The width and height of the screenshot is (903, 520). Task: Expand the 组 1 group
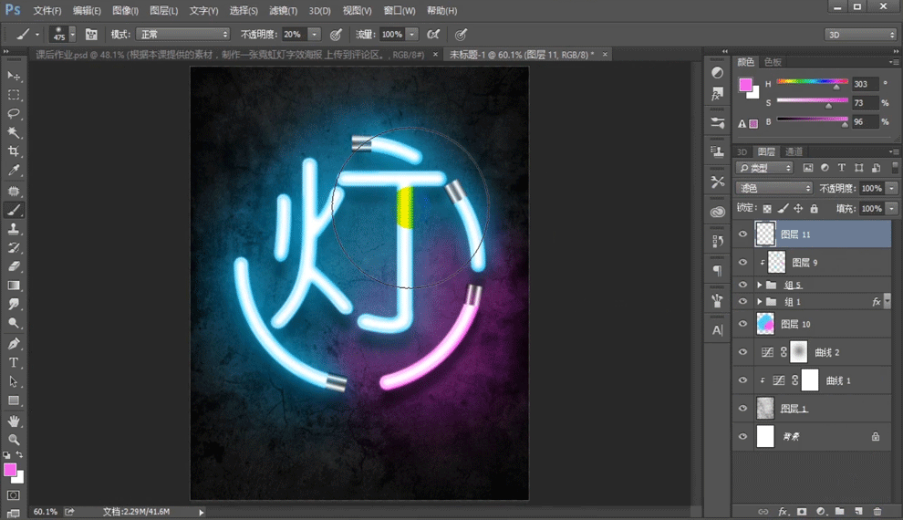point(759,302)
